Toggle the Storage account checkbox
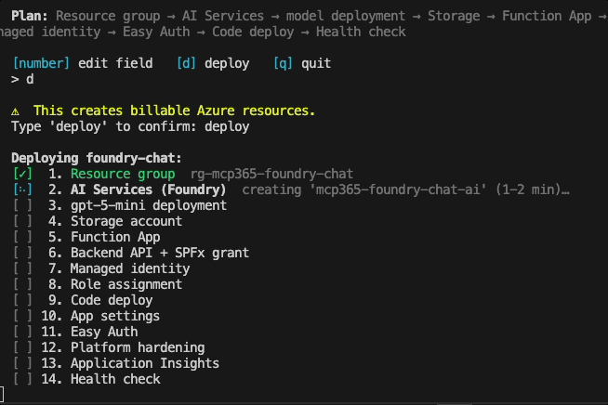This screenshot has width=608, height=405. [23, 221]
